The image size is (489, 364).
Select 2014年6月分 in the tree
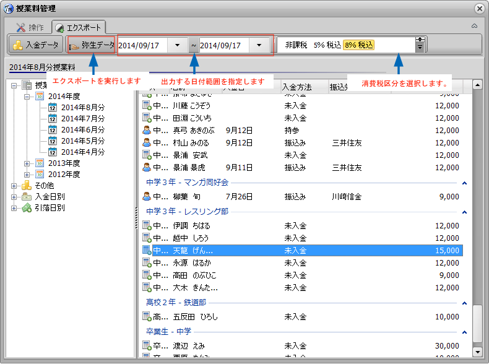click(83, 130)
